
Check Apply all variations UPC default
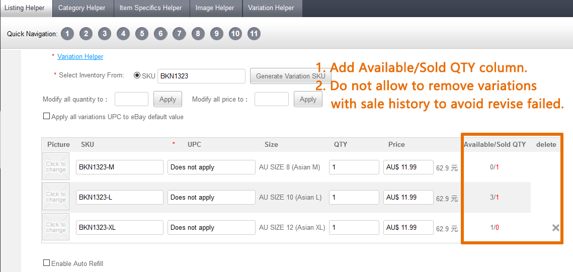pos(46,117)
